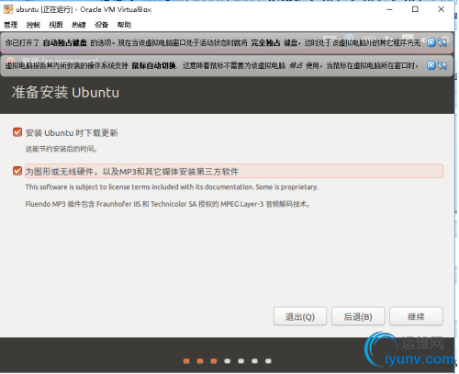459x374 pixels.
Task: Toggle the third-party software install checkbox
Action: (x=17, y=171)
